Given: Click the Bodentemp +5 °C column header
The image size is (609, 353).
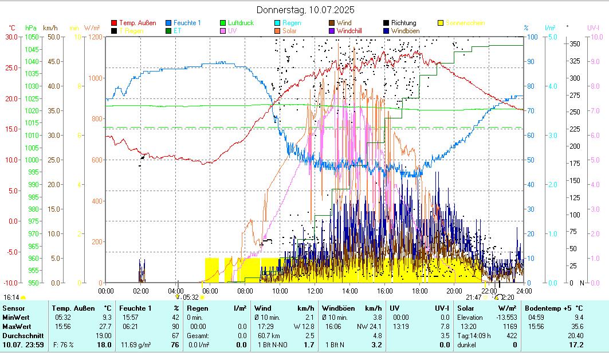Looking at the screenshot, I should [553, 308].
